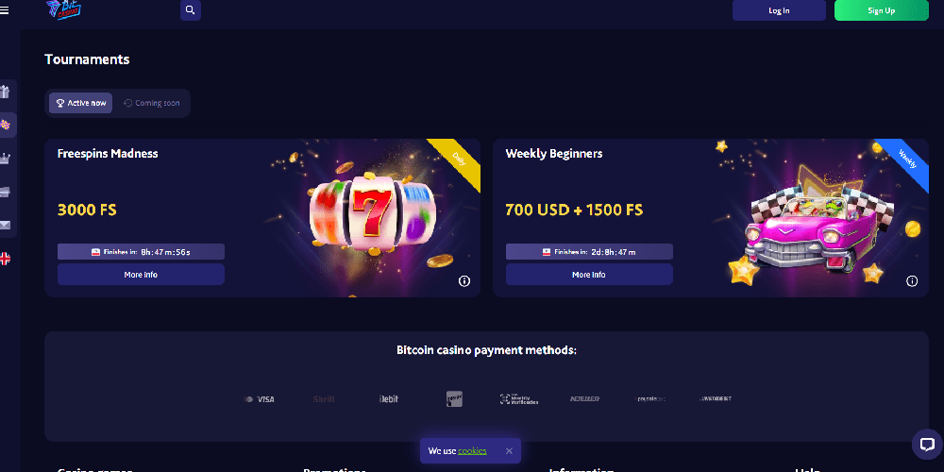Open More Info for Weekly Beginners
This screenshot has width=944, height=472.
pos(589,275)
